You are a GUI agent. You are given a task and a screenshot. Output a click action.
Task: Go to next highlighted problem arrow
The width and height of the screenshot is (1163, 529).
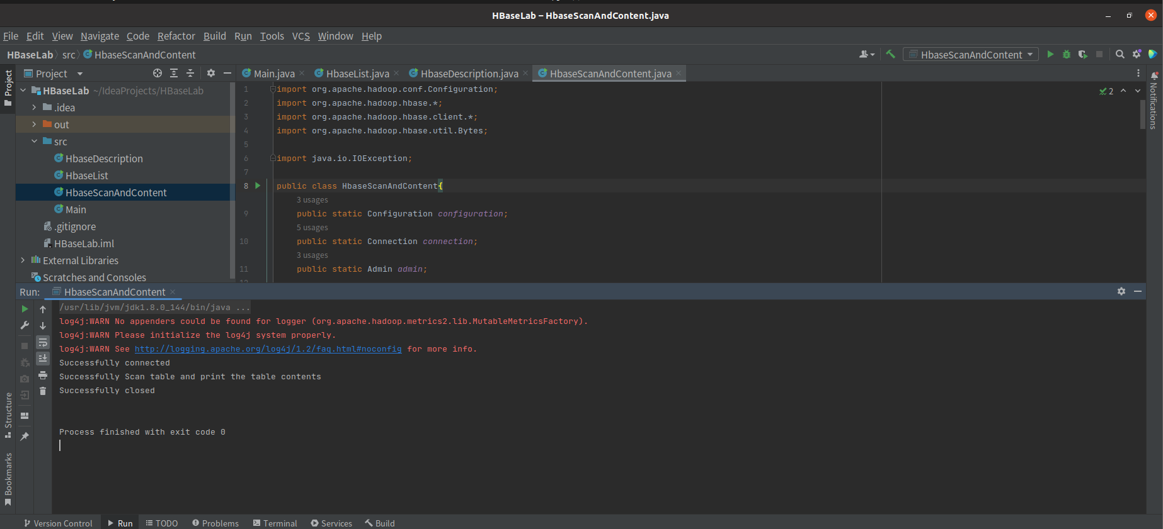1138,91
